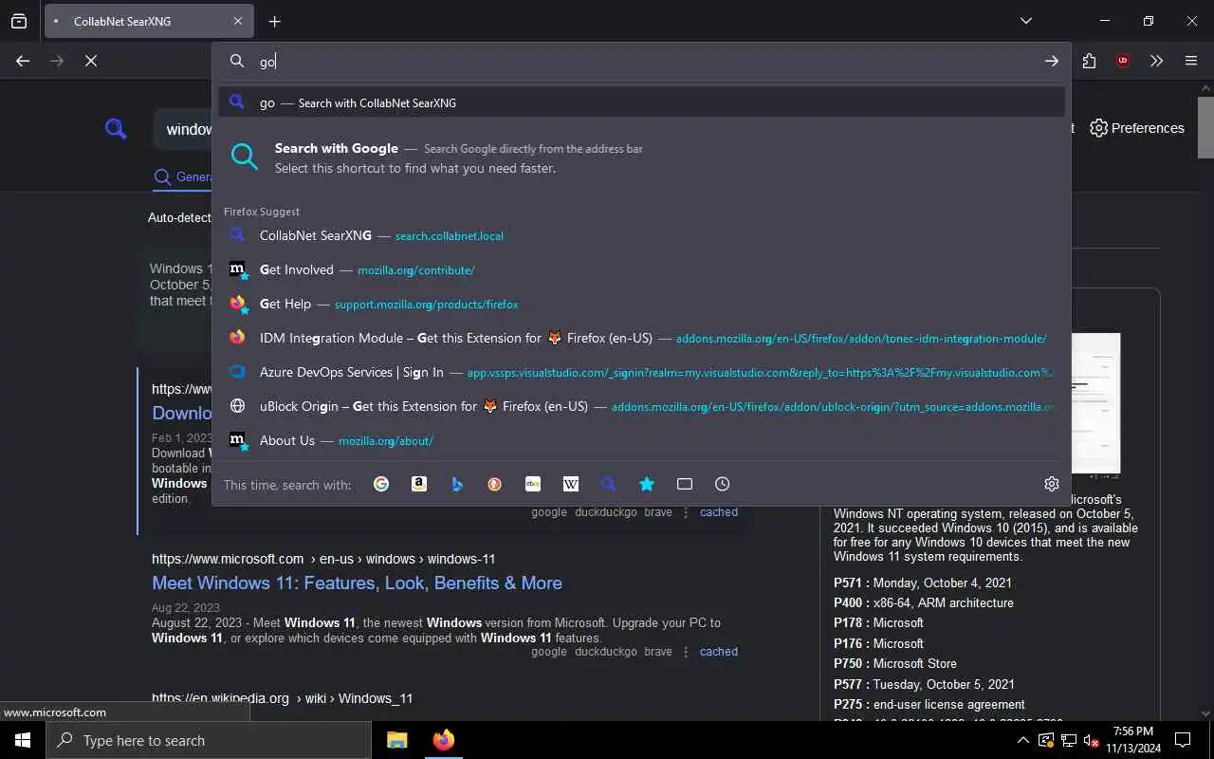Click the Firefox taskbar icon
Viewport: 1214px width, 759px height.
click(x=443, y=740)
